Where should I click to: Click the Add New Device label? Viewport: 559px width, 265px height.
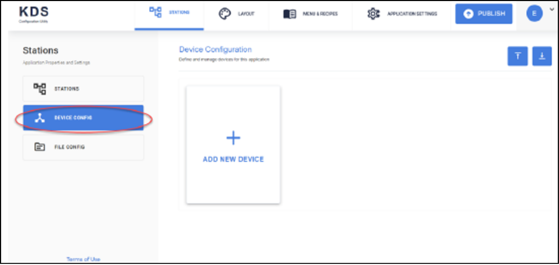tap(233, 159)
